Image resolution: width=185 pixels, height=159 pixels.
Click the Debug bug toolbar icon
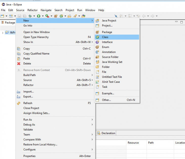30,16
